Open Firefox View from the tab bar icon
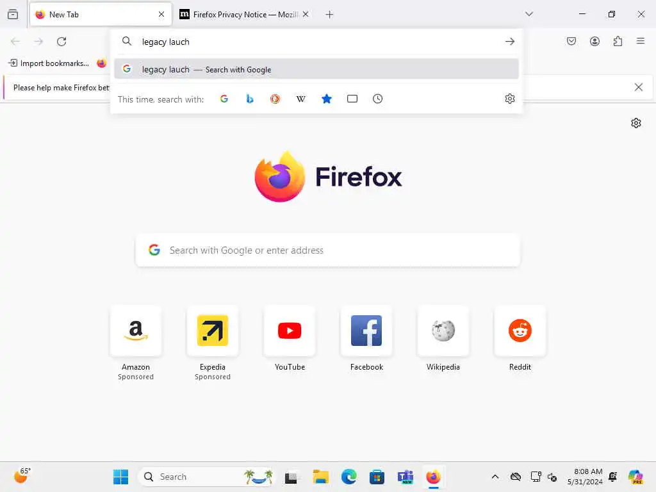The image size is (656, 492). [x=13, y=14]
